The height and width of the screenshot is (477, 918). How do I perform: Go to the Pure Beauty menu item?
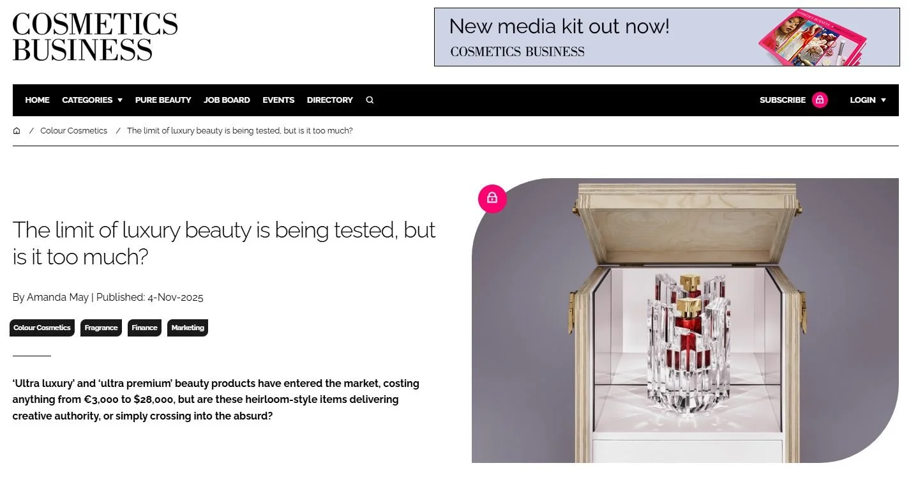pos(163,100)
